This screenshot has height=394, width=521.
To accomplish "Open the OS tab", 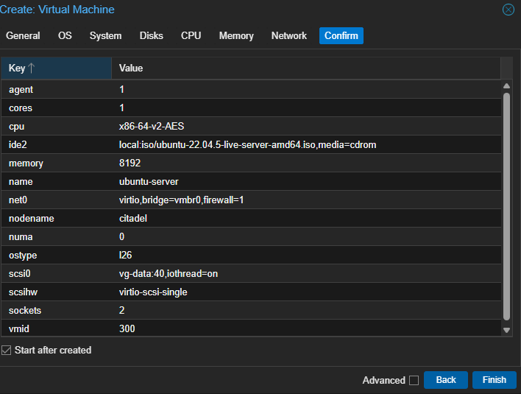I will [65, 35].
